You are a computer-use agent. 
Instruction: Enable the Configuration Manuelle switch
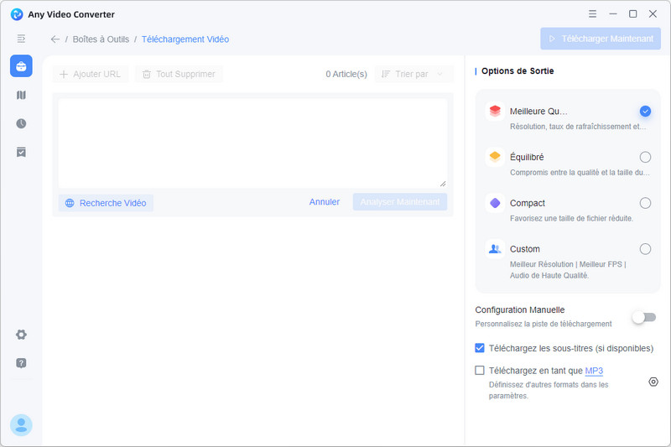644,317
